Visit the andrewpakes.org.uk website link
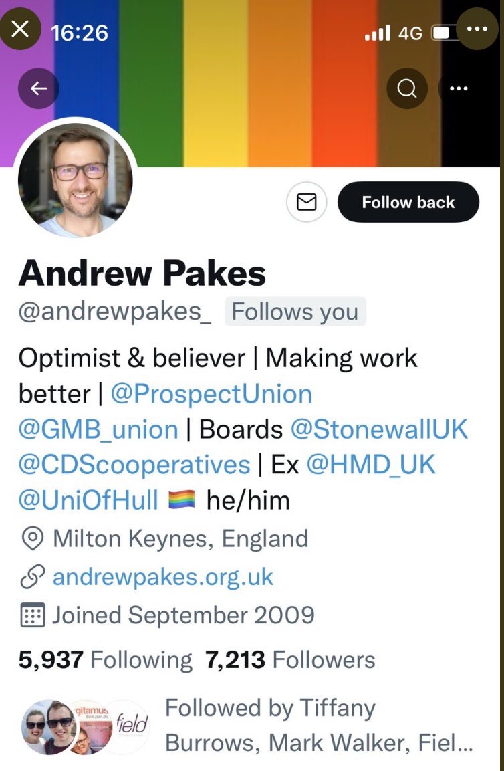 [x=162, y=577]
